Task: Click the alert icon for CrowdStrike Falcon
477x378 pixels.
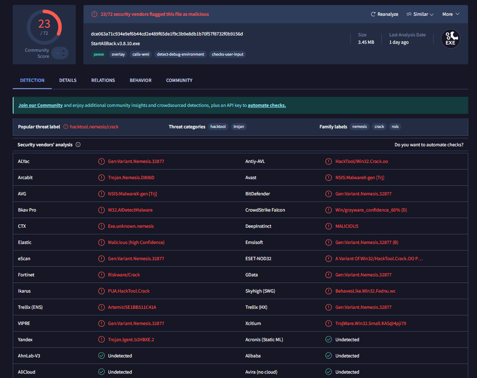Action: click(x=328, y=210)
